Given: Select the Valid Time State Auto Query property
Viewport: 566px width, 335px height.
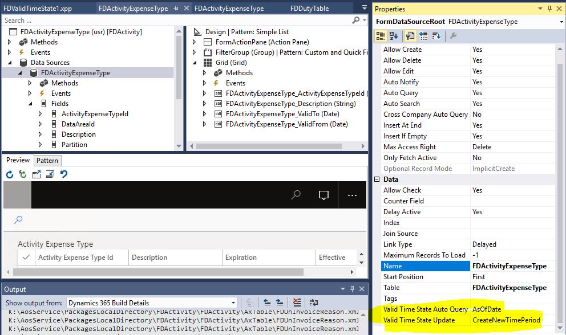Looking at the screenshot, I should click(x=425, y=309).
